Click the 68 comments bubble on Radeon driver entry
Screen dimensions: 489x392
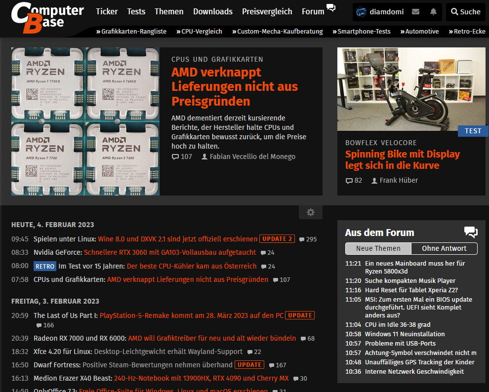(303, 339)
